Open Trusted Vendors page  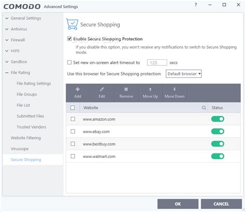31,127
